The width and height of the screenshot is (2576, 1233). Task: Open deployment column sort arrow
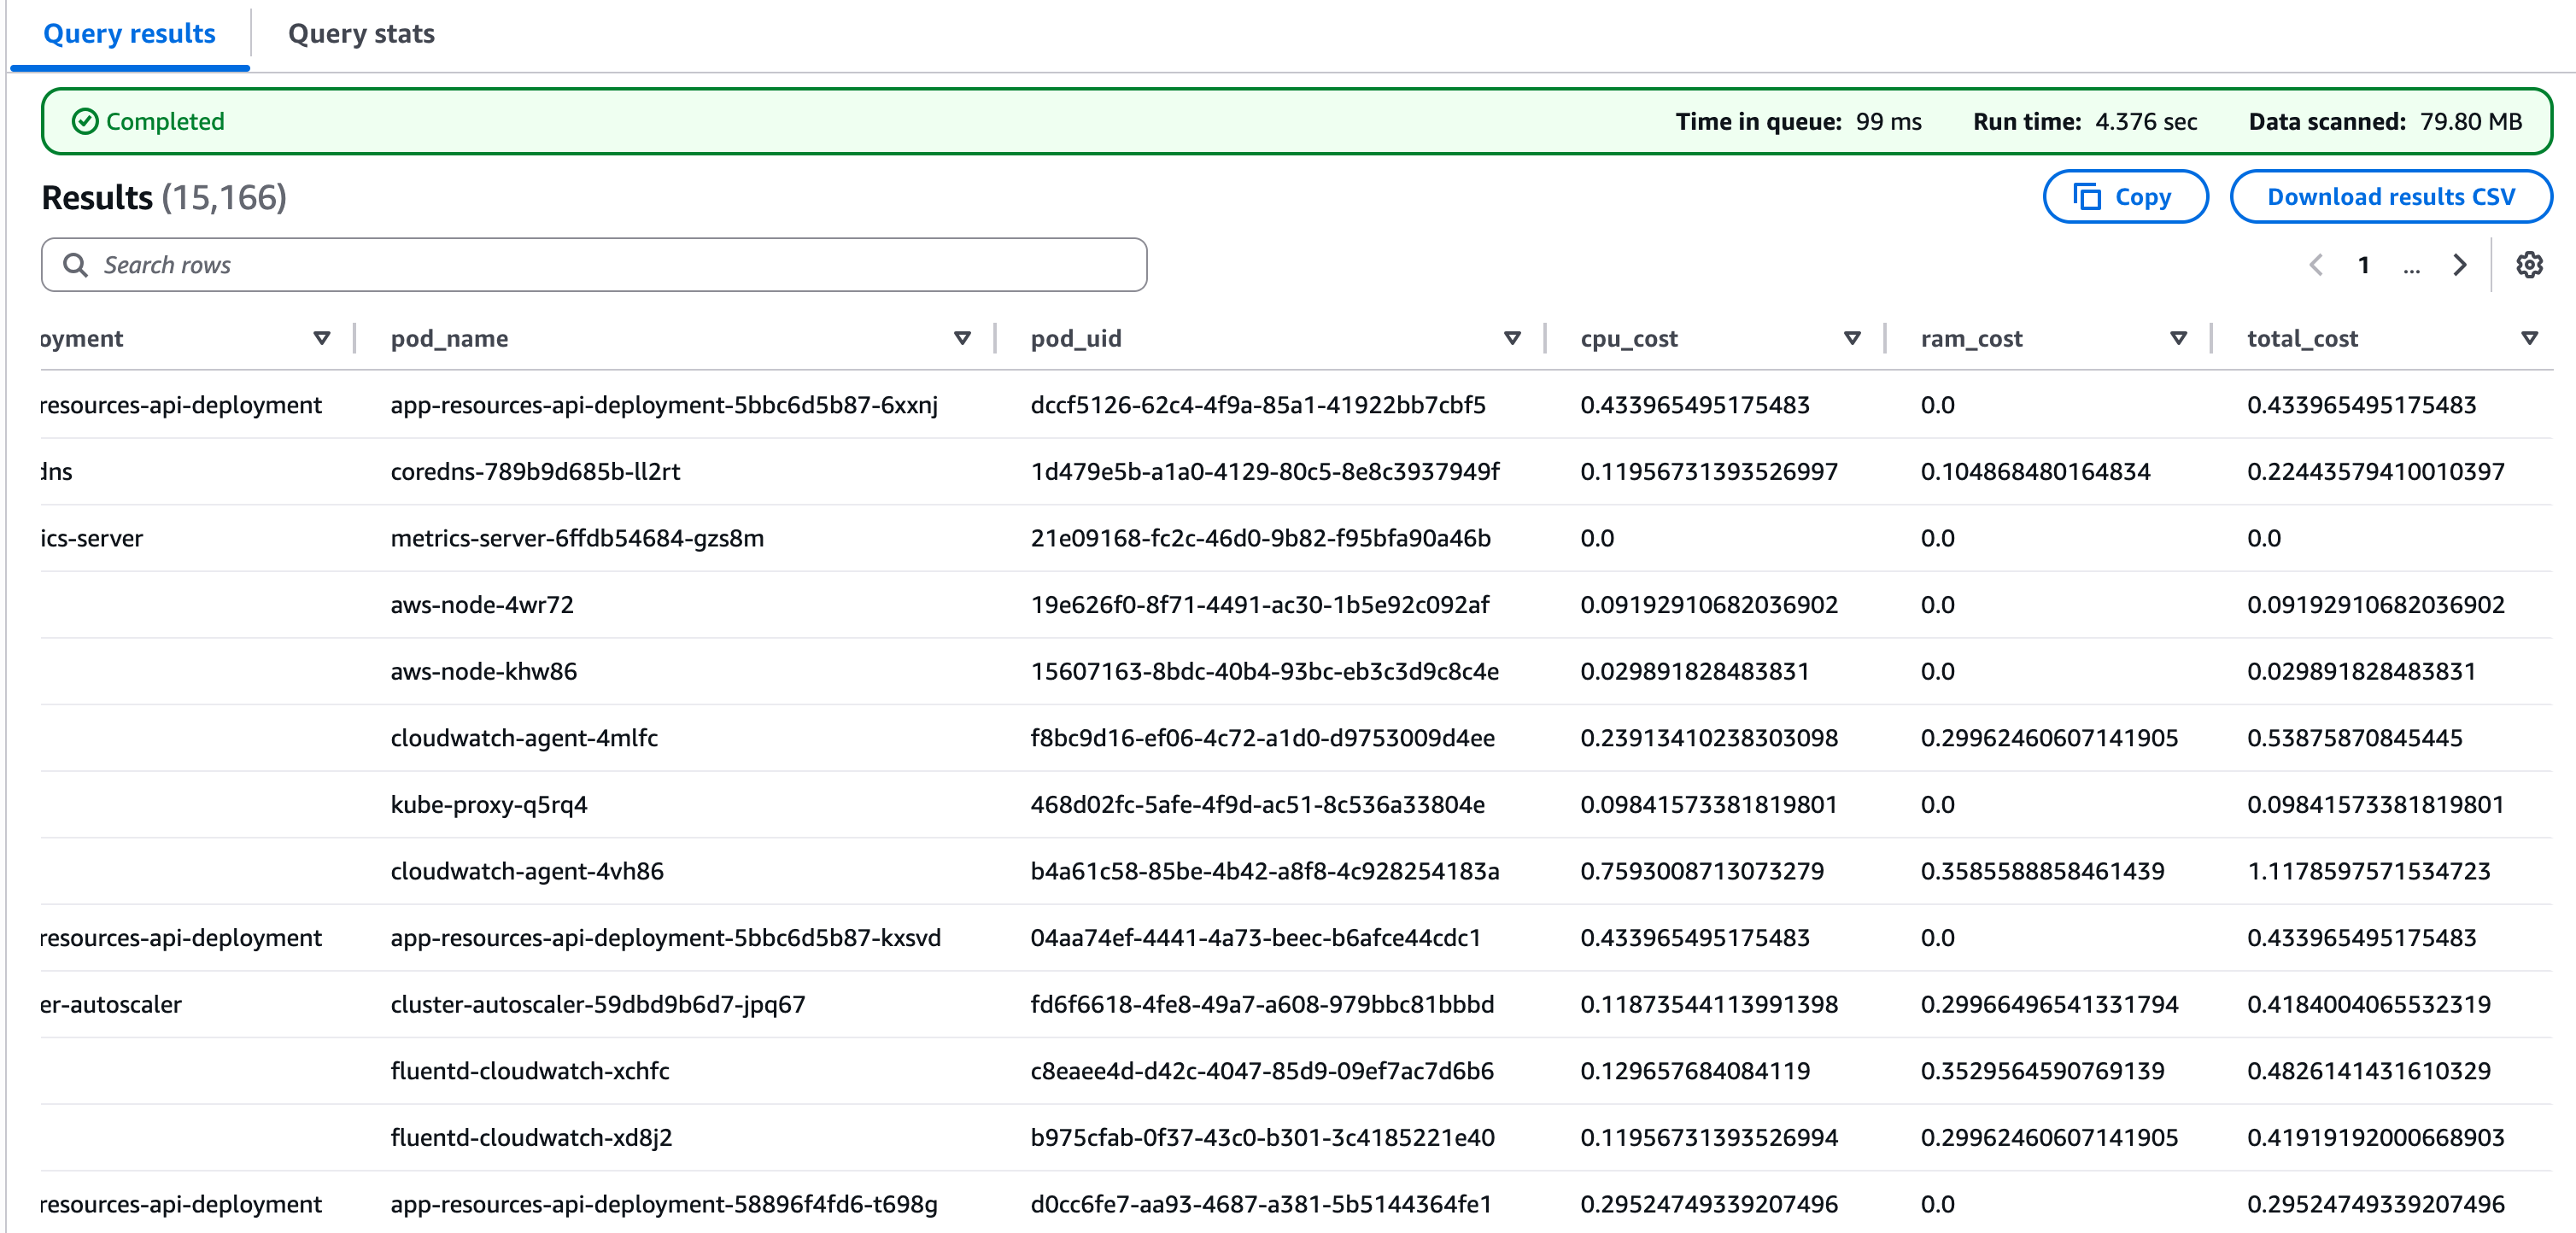(322, 339)
